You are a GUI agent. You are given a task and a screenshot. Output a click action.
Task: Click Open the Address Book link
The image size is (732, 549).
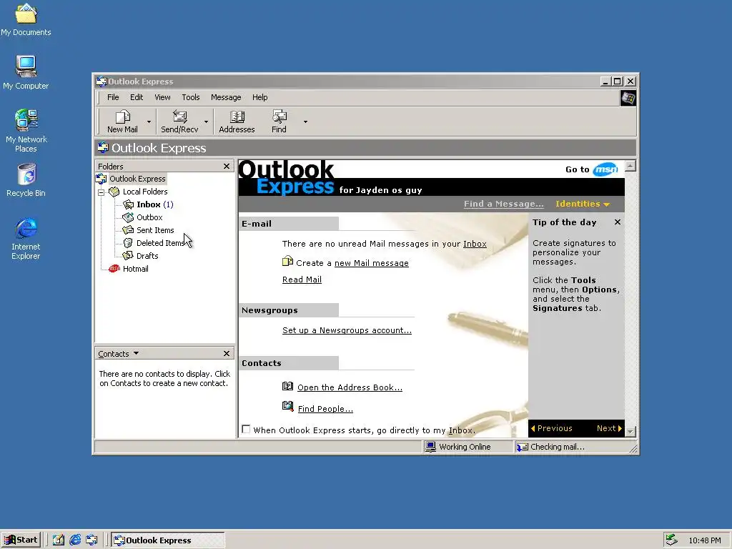click(x=350, y=387)
